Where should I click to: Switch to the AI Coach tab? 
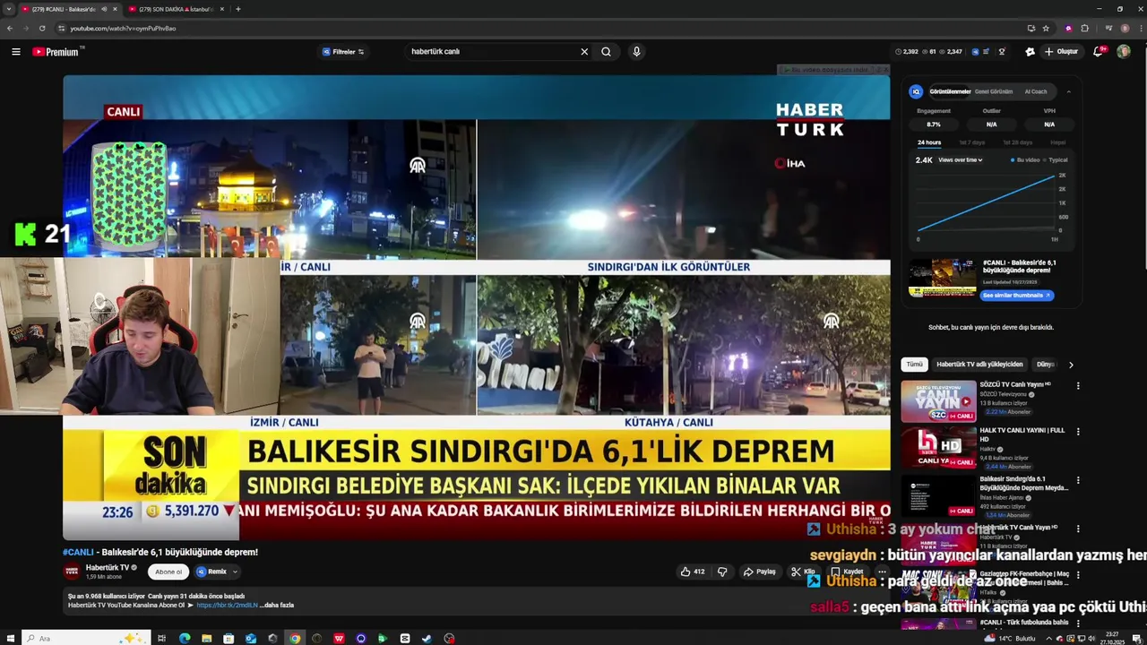click(x=1036, y=91)
